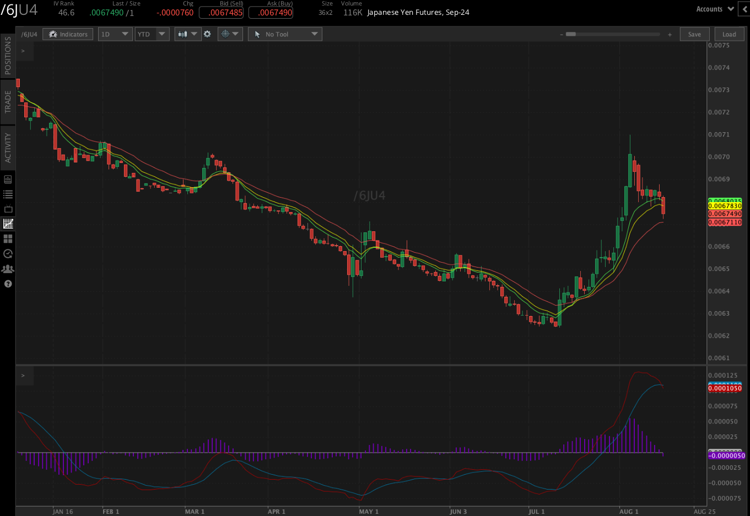Click the Save button for the chart layout
Image resolution: width=750 pixels, height=516 pixels.
point(694,34)
